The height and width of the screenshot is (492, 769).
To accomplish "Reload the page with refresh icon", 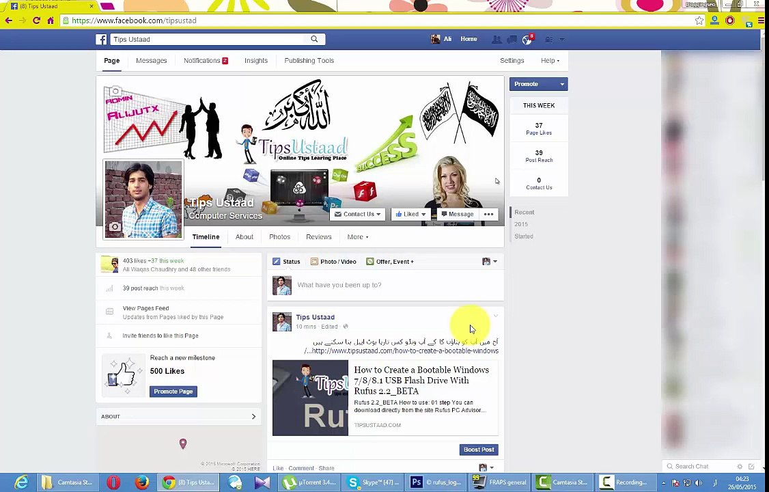I will tap(36, 20).
